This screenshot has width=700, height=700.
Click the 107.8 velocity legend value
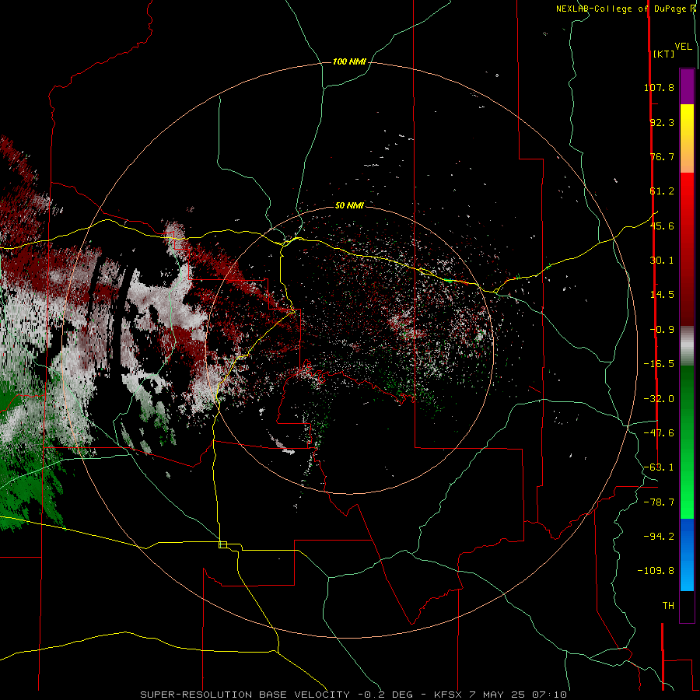click(659, 87)
